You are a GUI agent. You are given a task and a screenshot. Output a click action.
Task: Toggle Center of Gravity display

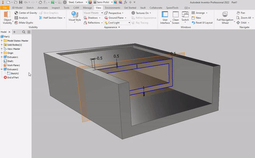(26, 13)
